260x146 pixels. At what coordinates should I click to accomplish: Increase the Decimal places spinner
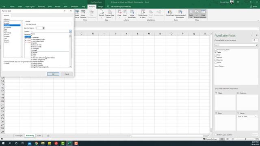click(x=43, y=27)
